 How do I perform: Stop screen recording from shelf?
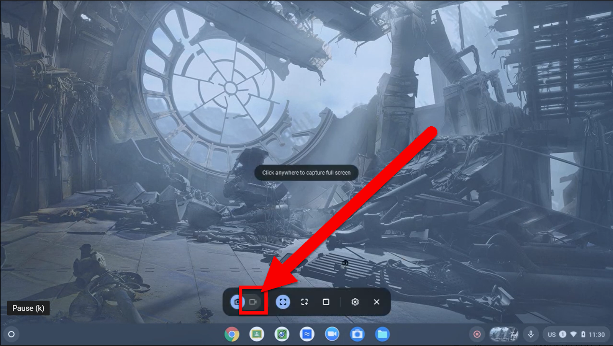click(x=477, y=334)
